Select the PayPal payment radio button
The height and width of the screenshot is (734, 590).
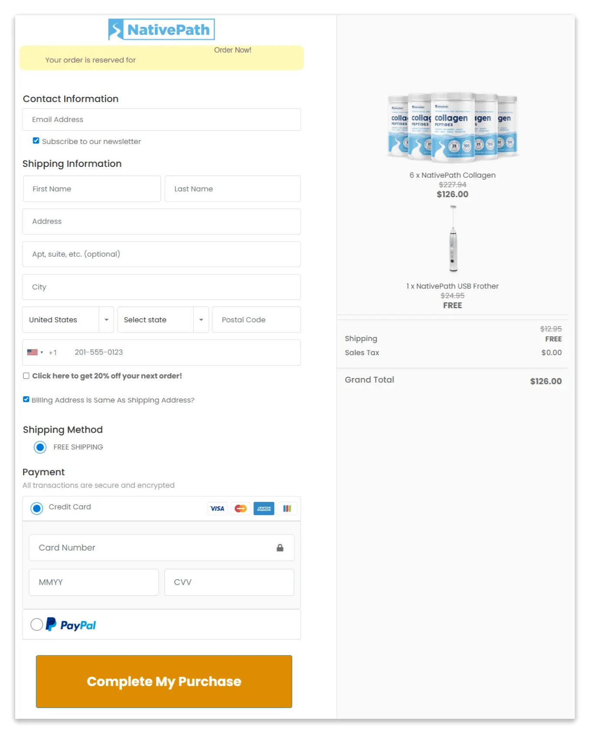37,624
